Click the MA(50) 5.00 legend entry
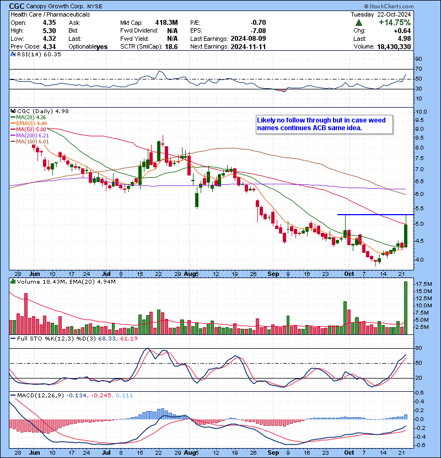 (28, 129)
